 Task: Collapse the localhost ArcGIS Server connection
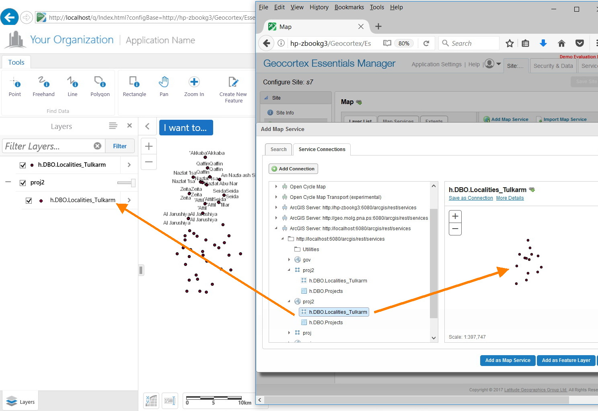(276, 228)
